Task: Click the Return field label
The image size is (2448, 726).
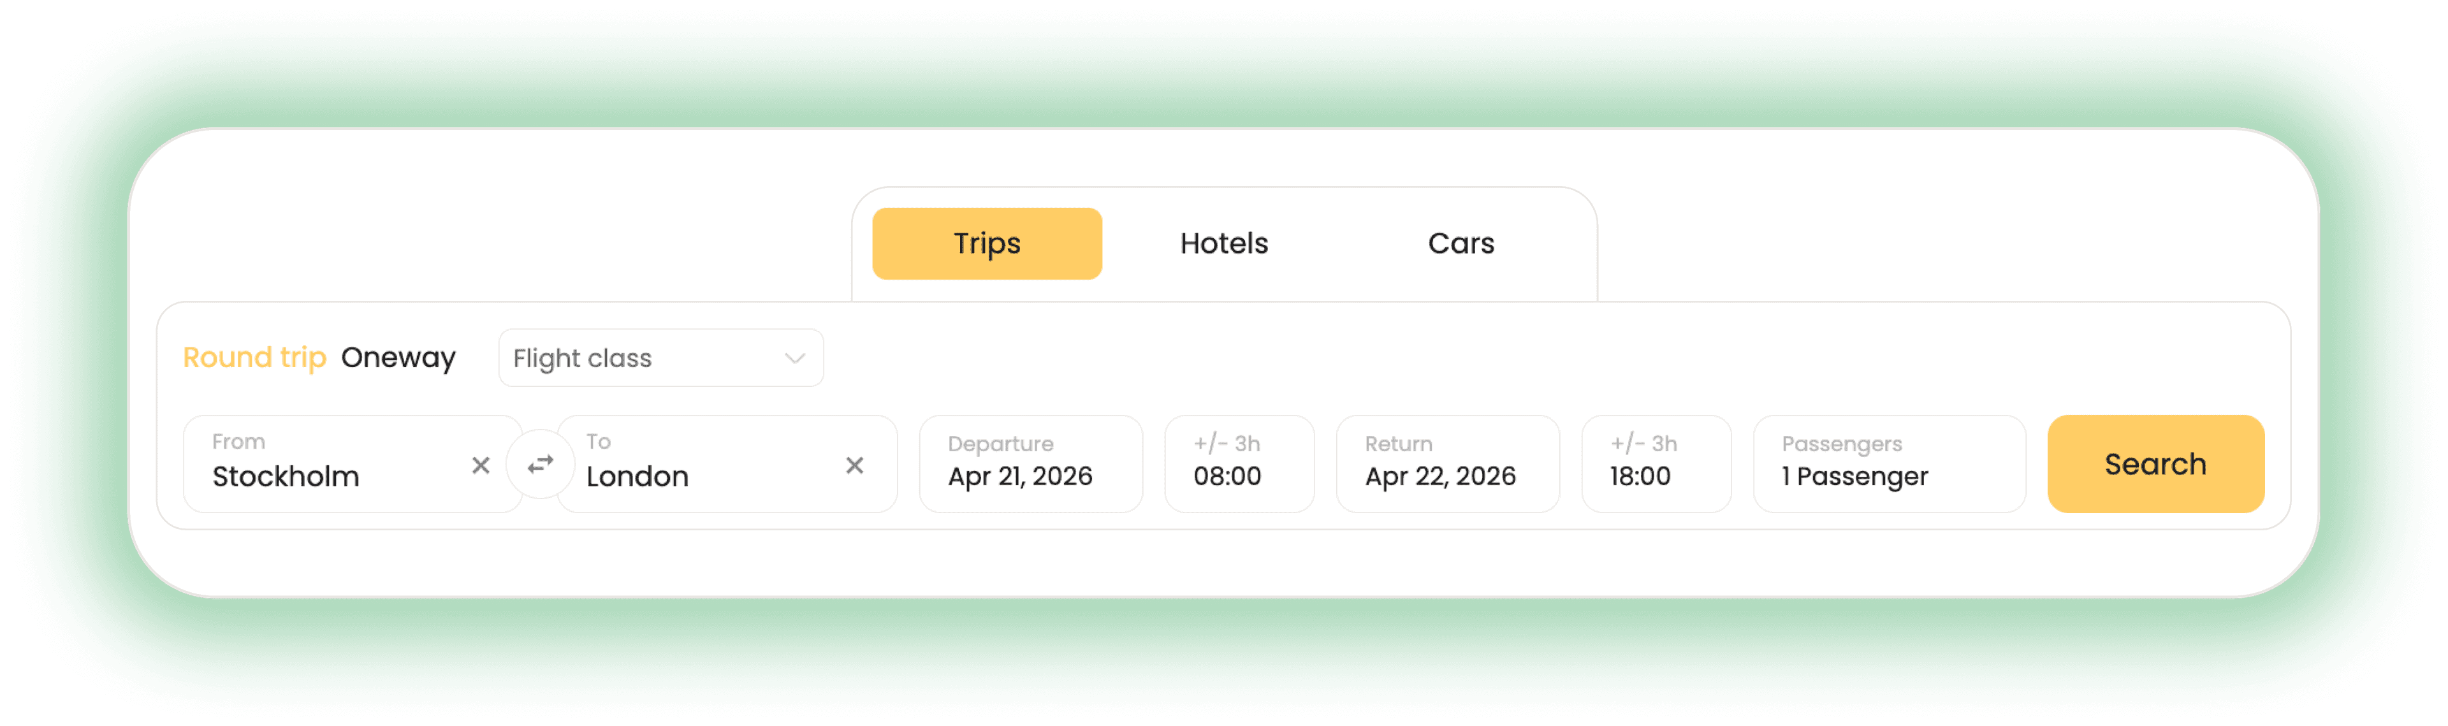Action: coord(1398,444)
